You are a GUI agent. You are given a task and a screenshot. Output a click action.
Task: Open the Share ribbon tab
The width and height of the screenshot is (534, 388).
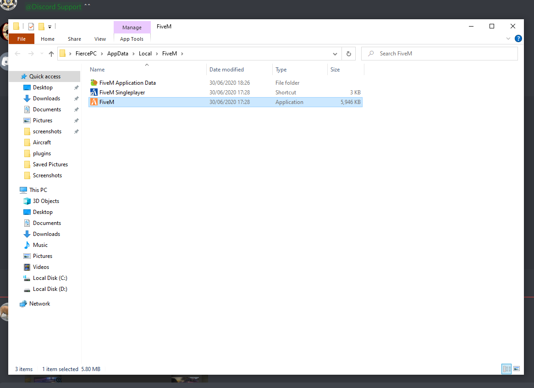pyautogui.click(x=74, y=39)
